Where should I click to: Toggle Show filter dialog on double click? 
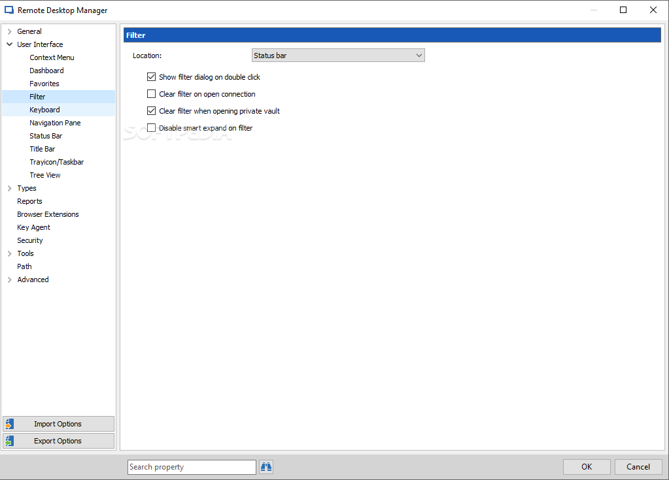(152, 77)
